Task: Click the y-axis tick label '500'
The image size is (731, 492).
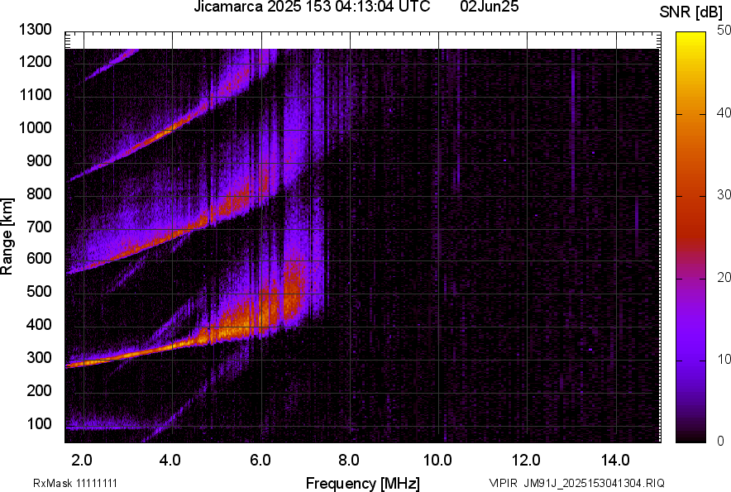Action: click(x=38, y=292)
